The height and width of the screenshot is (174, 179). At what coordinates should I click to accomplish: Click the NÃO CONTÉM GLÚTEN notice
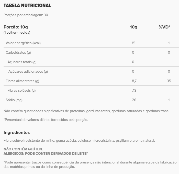(x=23, y=149)
